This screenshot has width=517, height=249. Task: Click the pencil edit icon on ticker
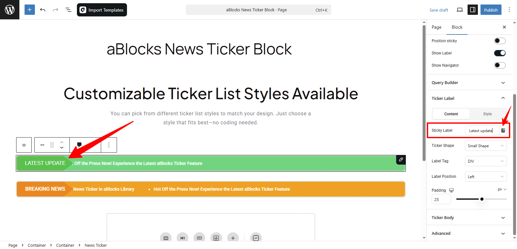click(x=401, y=159)
